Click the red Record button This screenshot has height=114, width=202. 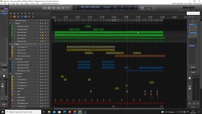click(x=68, y=8)
